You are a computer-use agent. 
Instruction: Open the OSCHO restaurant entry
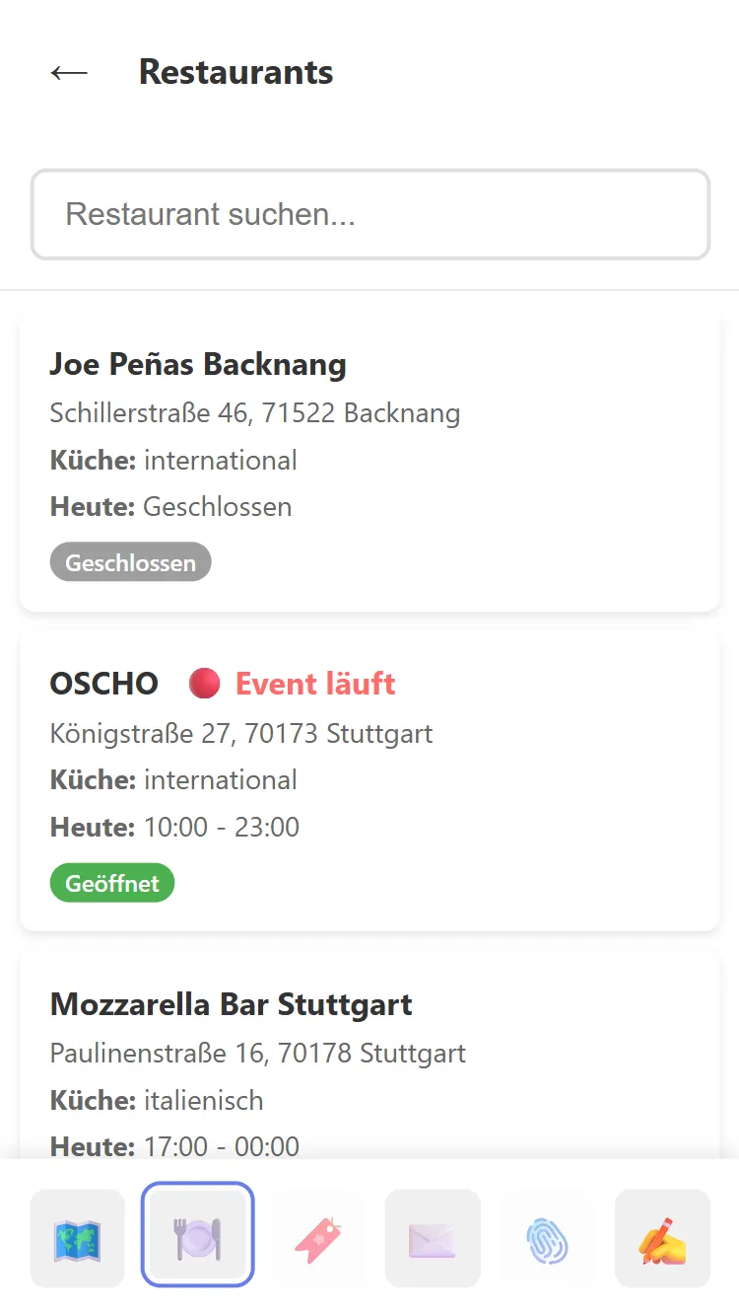[x=104, y=684]
